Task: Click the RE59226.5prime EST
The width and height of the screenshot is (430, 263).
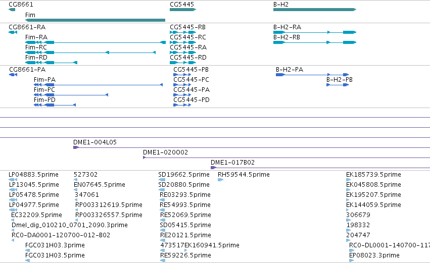Action: 163,260
